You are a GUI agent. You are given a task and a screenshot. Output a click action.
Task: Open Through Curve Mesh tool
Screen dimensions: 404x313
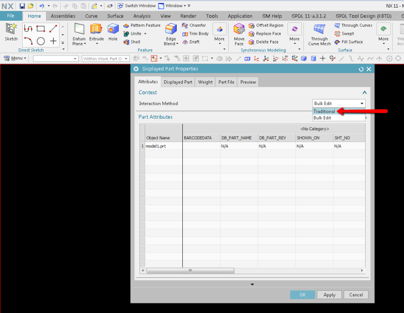coord(319,34)
